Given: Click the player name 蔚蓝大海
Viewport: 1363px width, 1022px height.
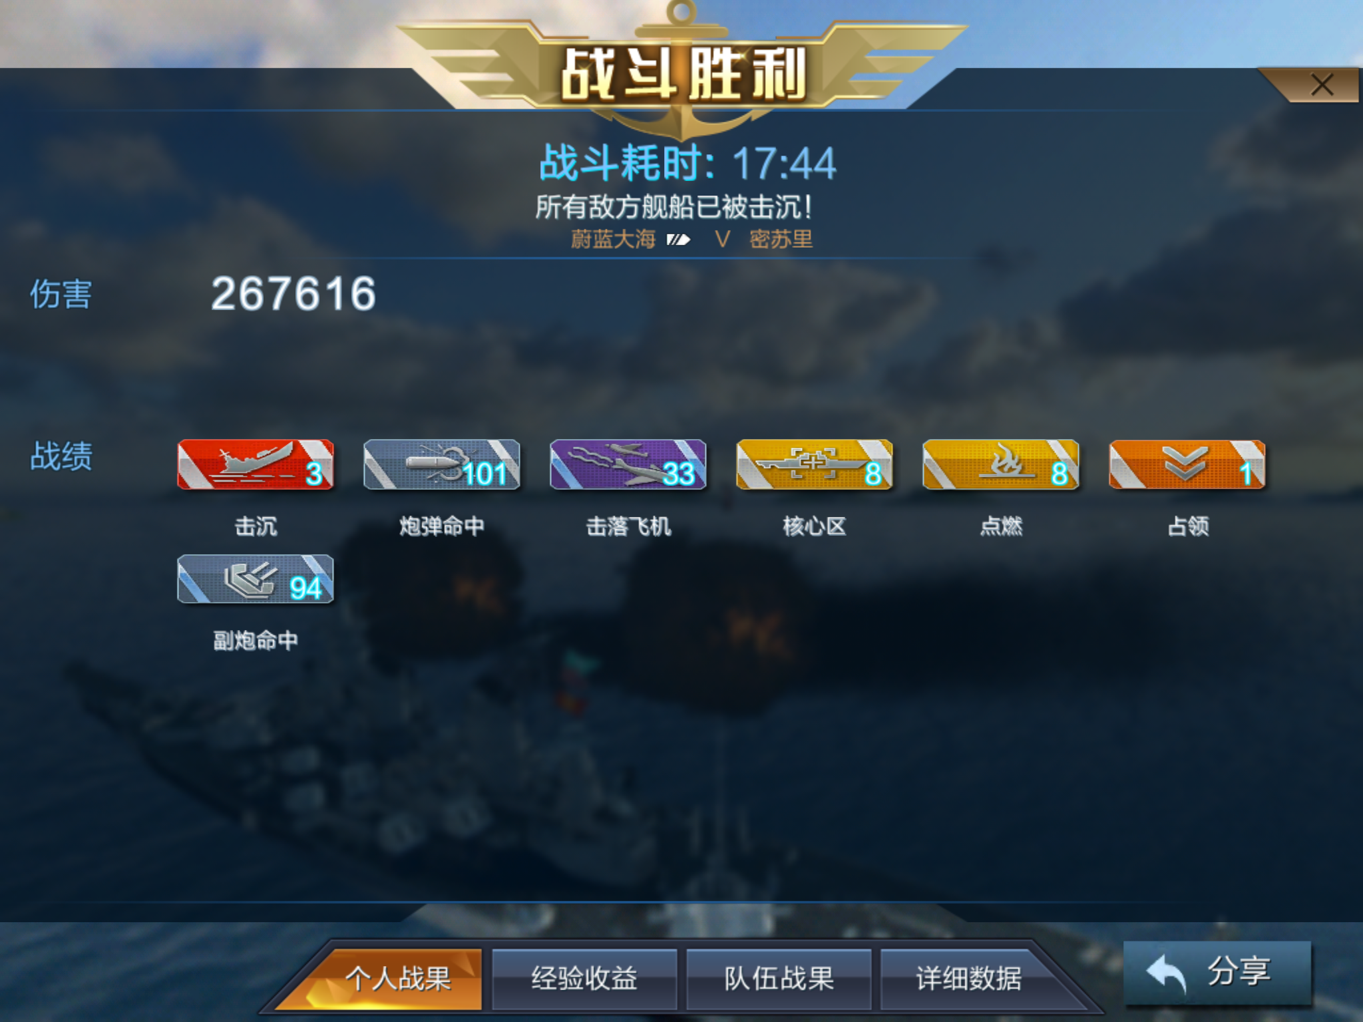Looking at the screenshot, I should [613, 240].
